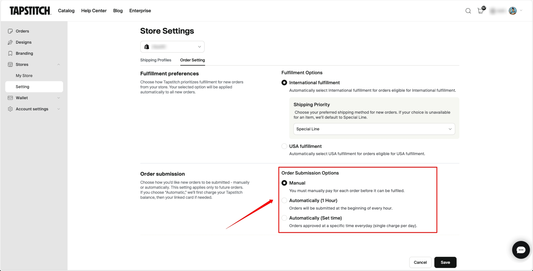Open the Shipping Priority Special Line dropdown
533x271 pixels.
(374, 129)
